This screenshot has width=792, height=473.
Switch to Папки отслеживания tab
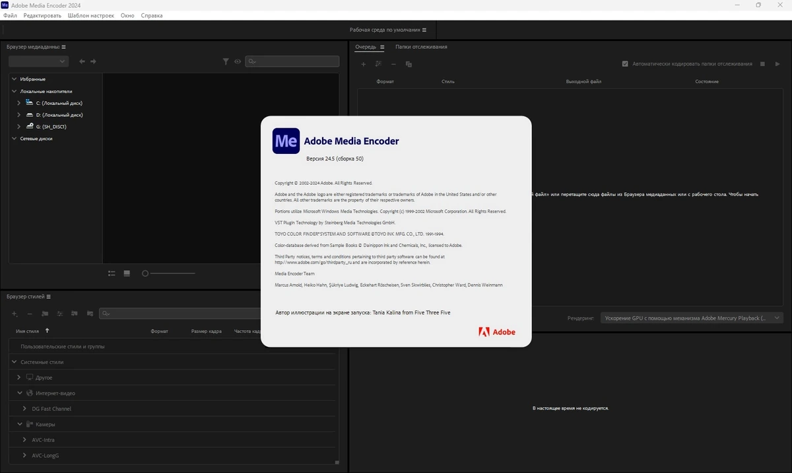point(421,47)
